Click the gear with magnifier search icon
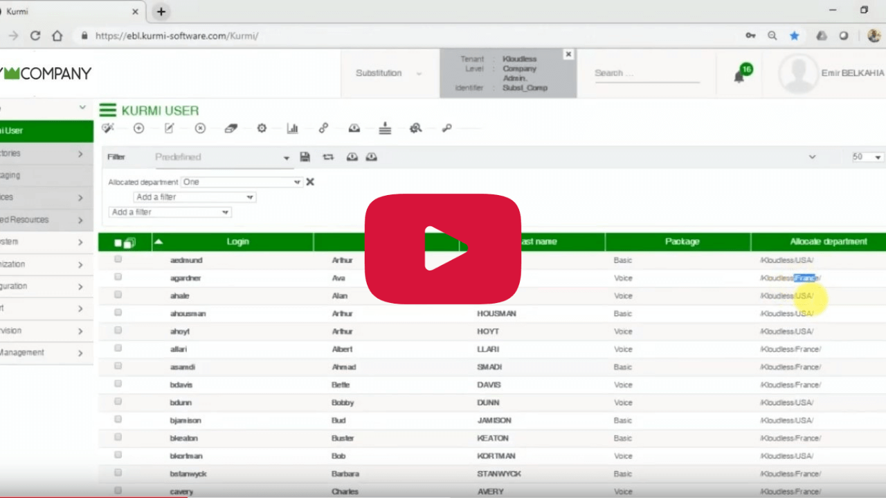The width and height of the screenshot is (886, 498). (415, 128)
